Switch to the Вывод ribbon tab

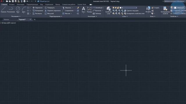click(x=58, y=5)
